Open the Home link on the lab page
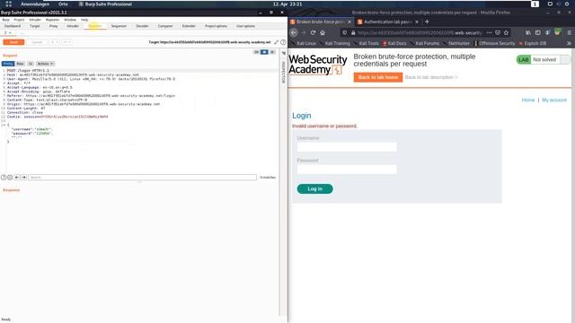This screenshot has height=323, width=575. click(528, 100)
